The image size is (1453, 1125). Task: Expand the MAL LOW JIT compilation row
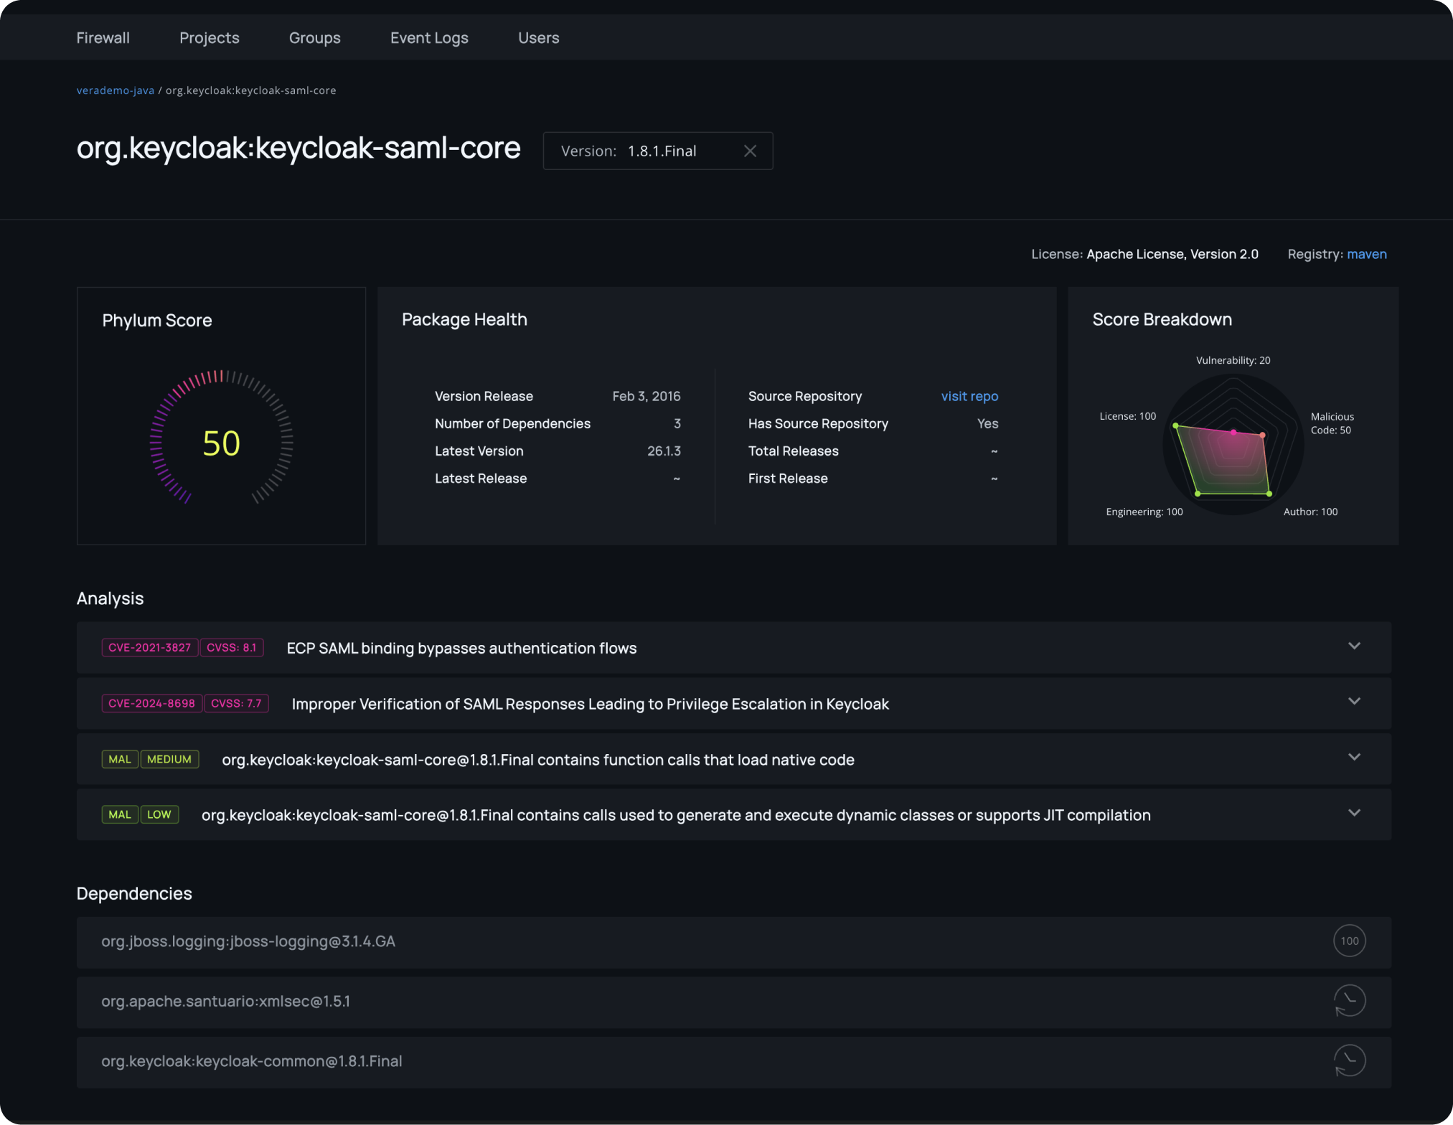click(733, 815)
